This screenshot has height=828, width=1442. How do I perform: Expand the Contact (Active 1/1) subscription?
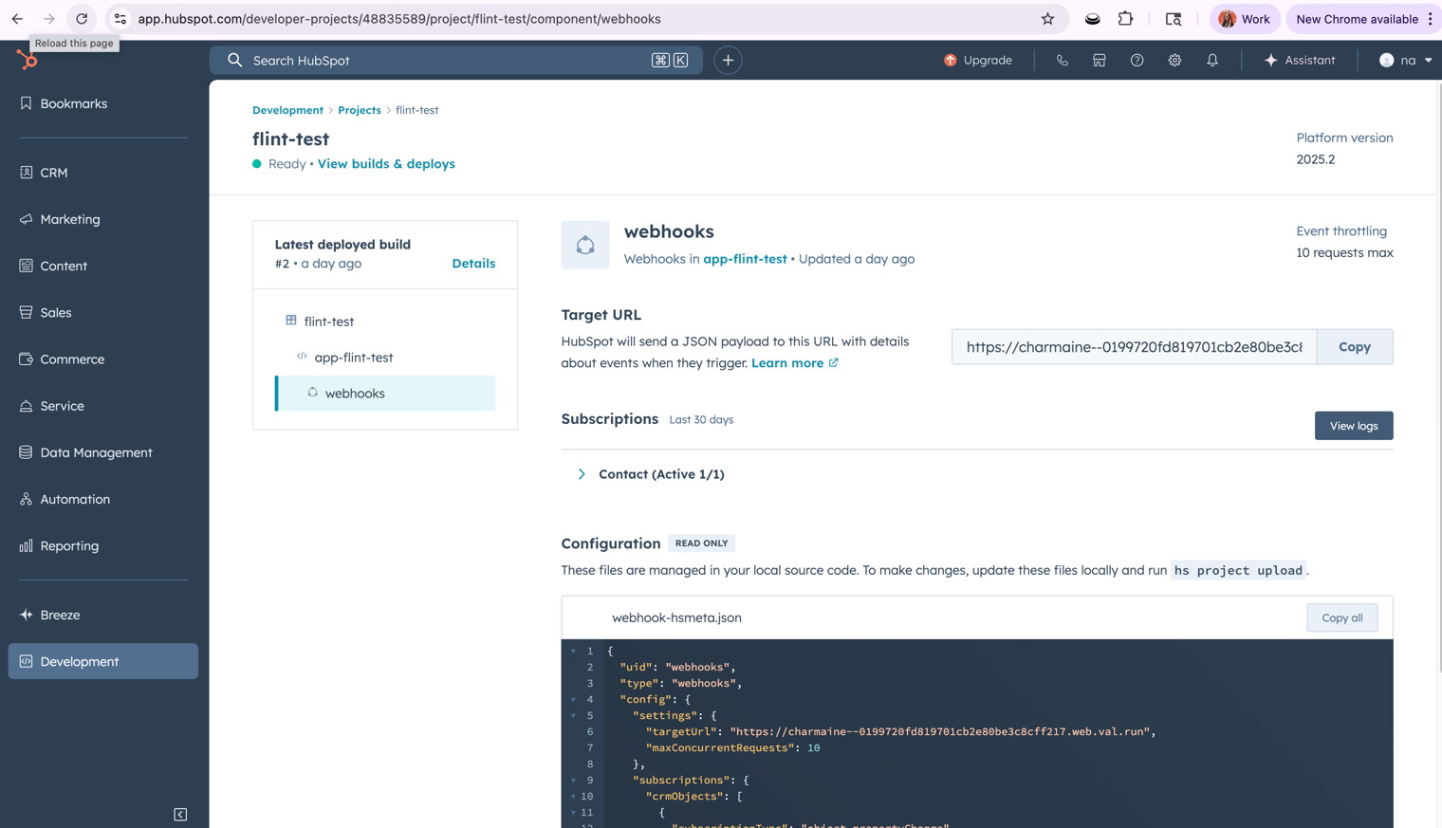pos(582,474)
